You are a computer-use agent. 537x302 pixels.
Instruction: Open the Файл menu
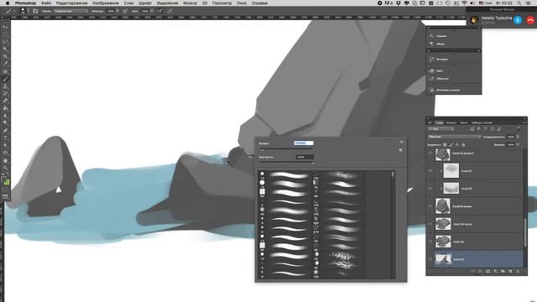[46, 3]
